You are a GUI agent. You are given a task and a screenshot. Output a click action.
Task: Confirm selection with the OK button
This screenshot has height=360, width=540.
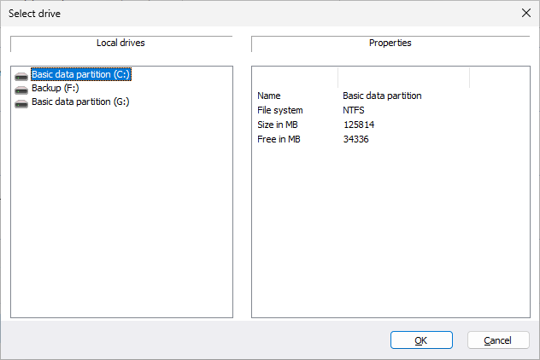click(421, 340)
